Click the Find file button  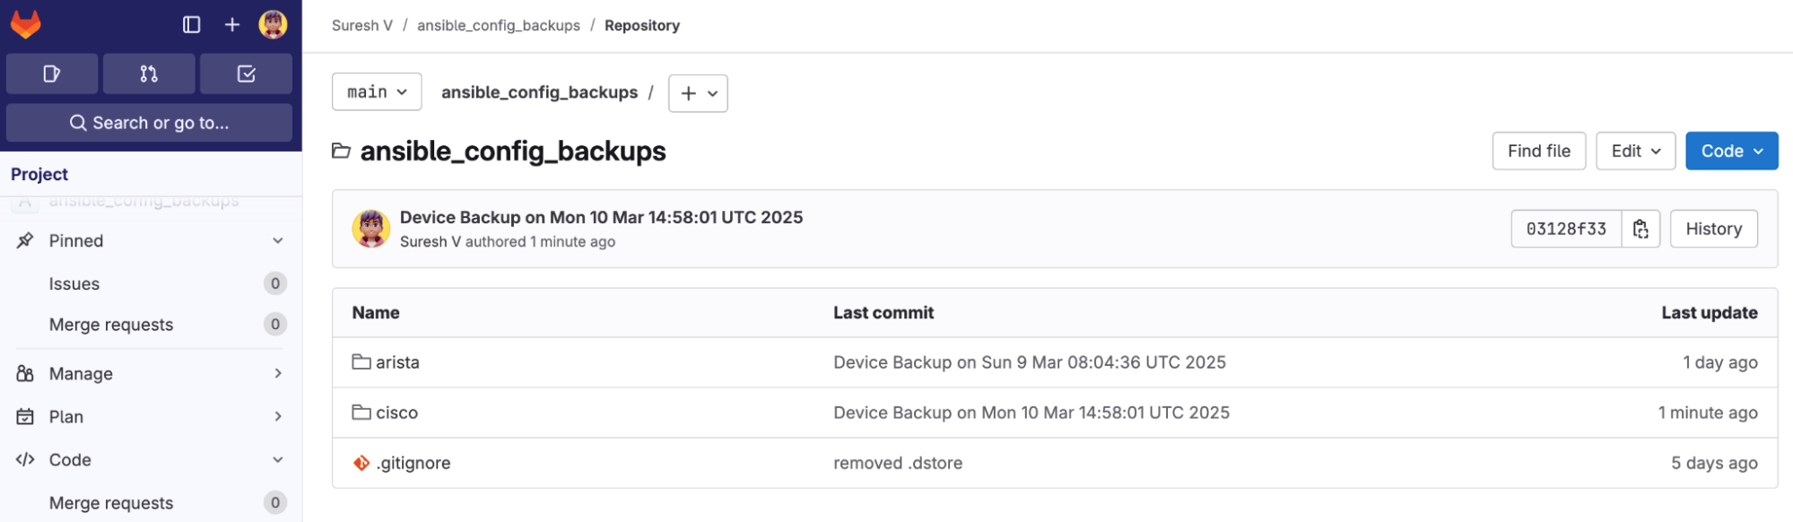point(1538,151)
